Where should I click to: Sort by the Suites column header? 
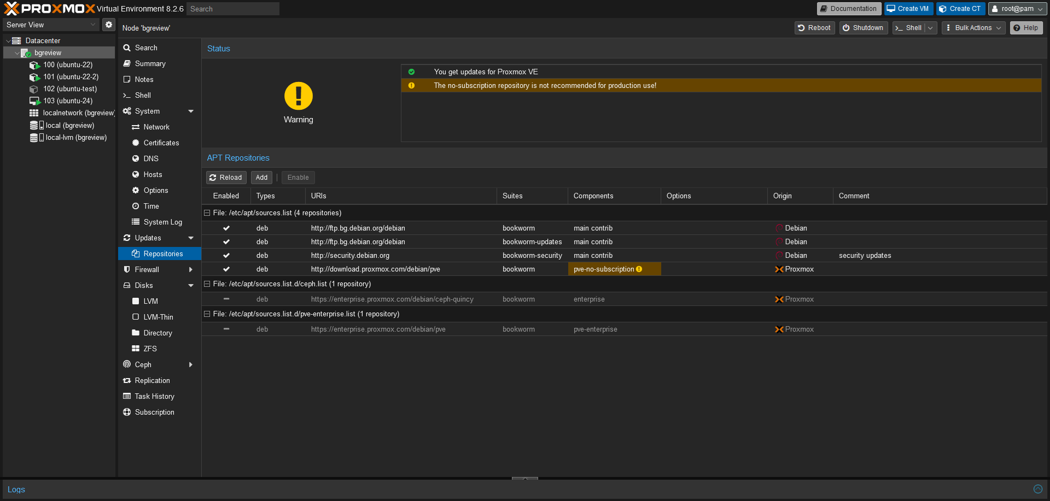pyautogui.click(x=532, y=196)
